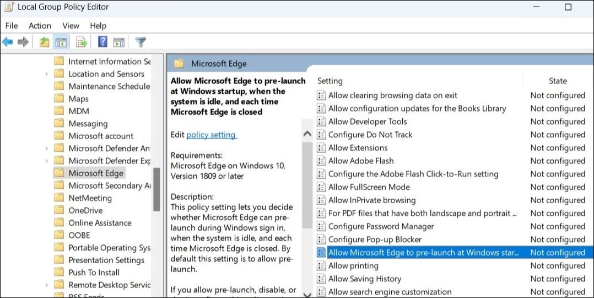Click the description pane scroll up arrow
This screenshot has width=594, height=298.
click(x=307, y=134)
